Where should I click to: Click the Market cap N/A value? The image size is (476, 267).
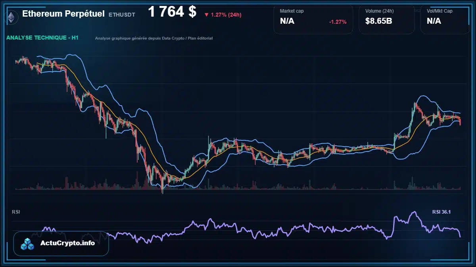pyautogui.click(x=287, y=21)
